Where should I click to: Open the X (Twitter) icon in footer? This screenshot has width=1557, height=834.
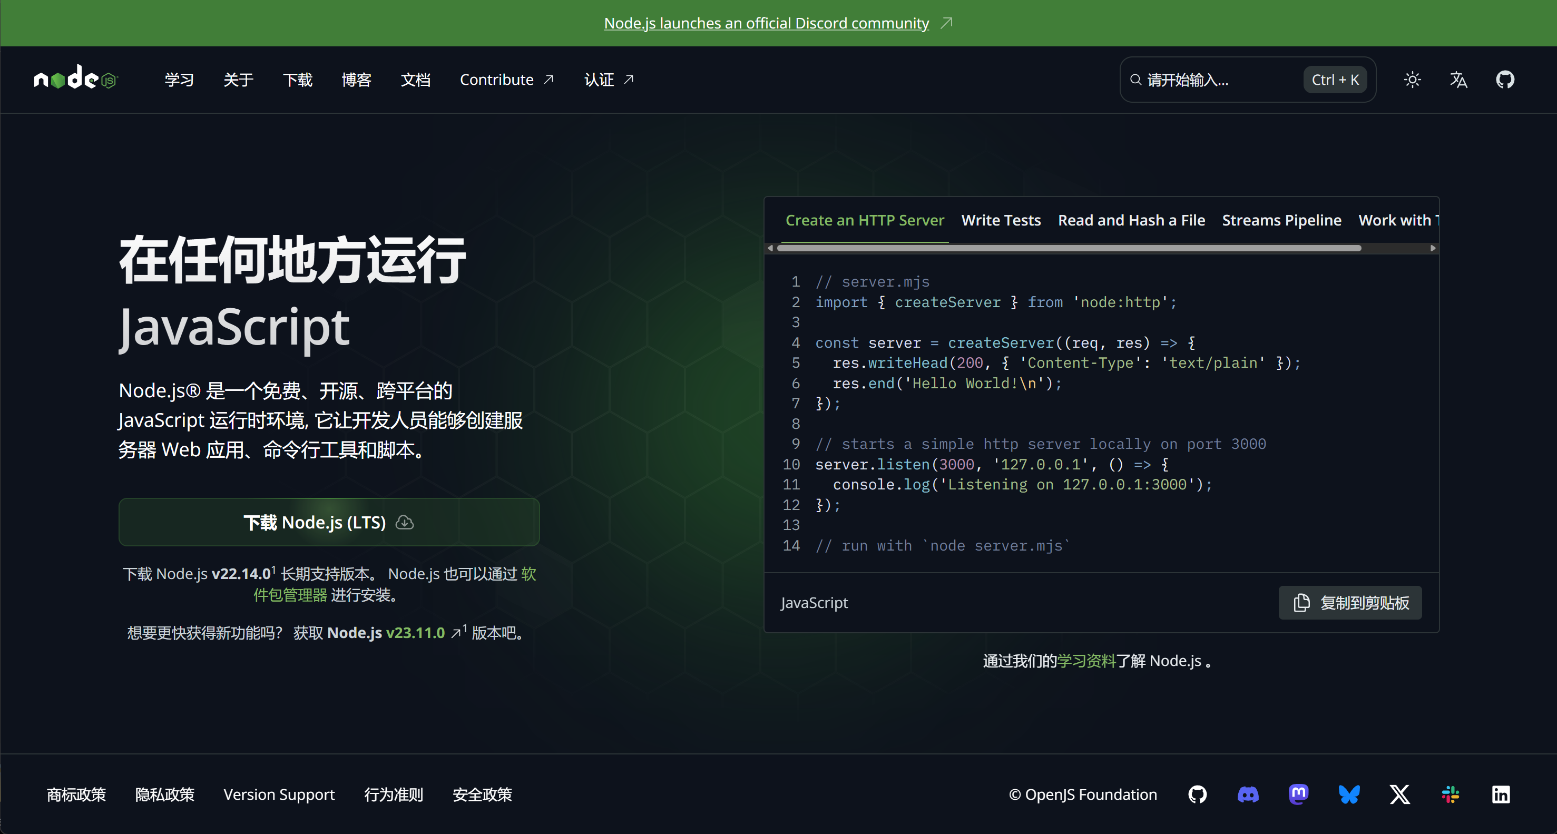(1400, 794)
